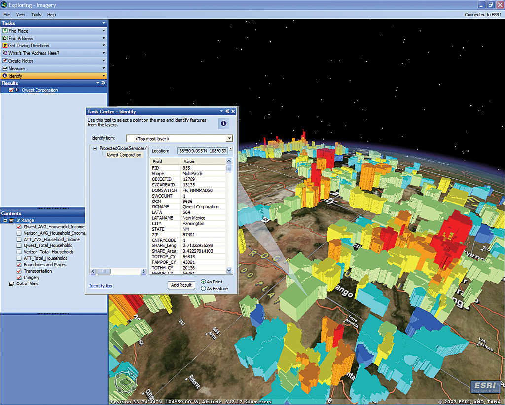Image resolution: width=505 pixels, height=405 pixels.
Task: Expand the Find Address task arrow
Action: pos(104,38)
